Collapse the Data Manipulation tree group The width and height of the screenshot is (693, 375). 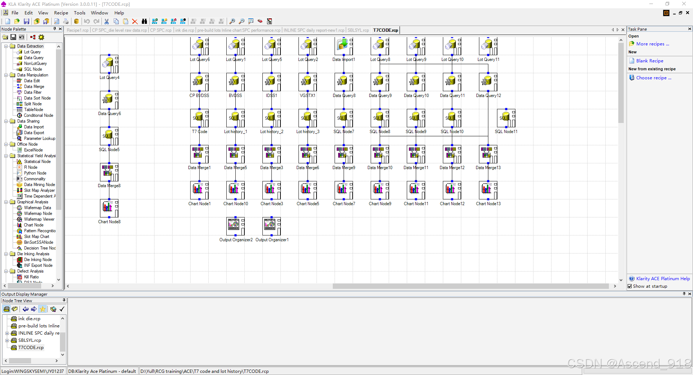coord(6,75)
